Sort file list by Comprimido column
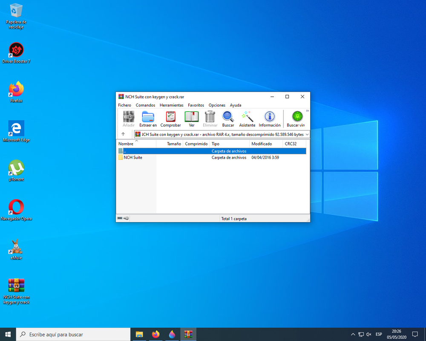This screenshot has height=341, width=426. pyautogui.click(x=196, y=144)
